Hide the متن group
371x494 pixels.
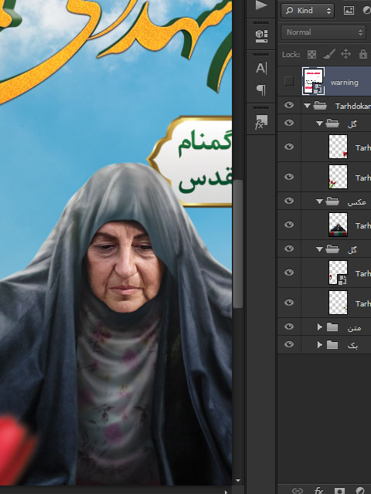click(x=289, y=327)
